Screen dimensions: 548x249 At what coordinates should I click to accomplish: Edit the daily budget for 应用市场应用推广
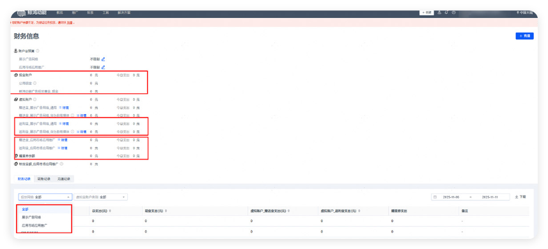point(103,67)
